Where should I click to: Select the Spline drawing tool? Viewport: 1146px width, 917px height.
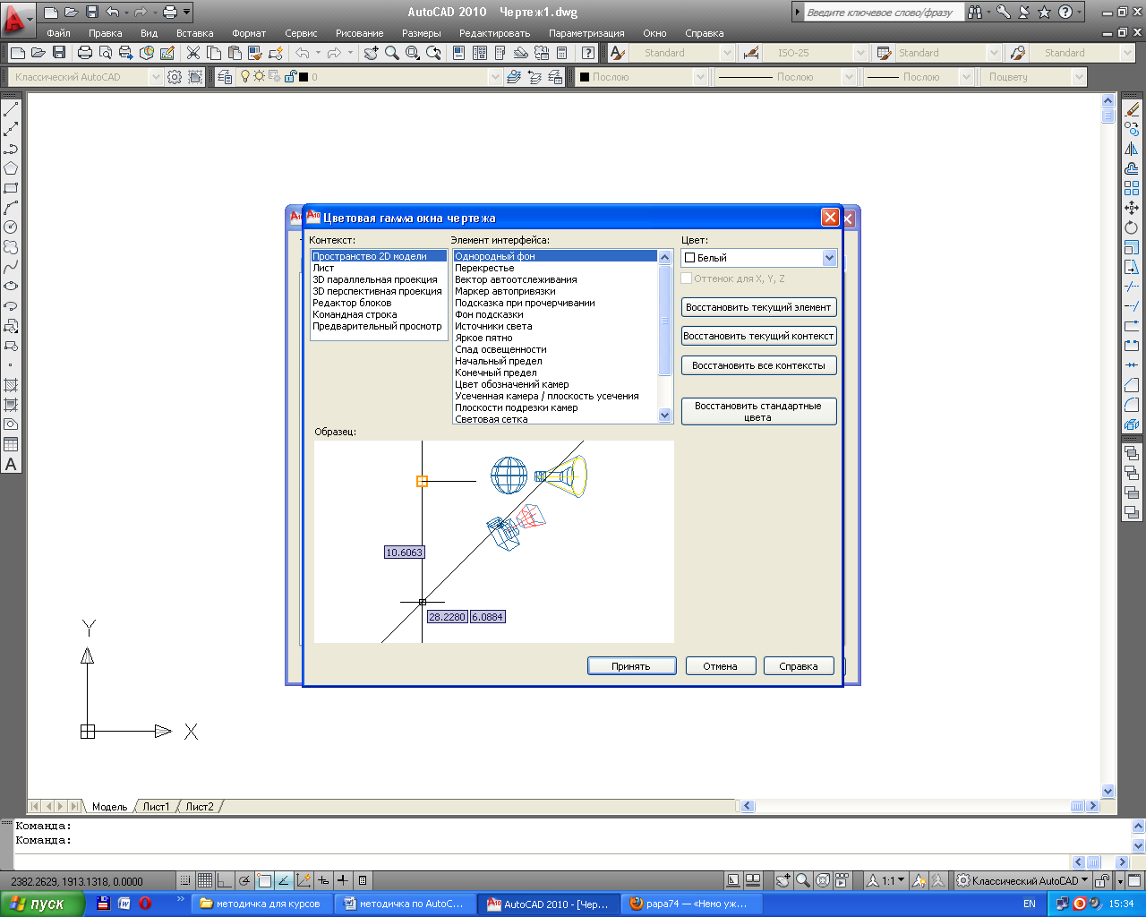[x=11, y=267]
